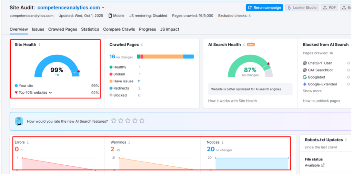353x176 pixels.
Task: Show more blocked AI bots
Action: (312, 91)
